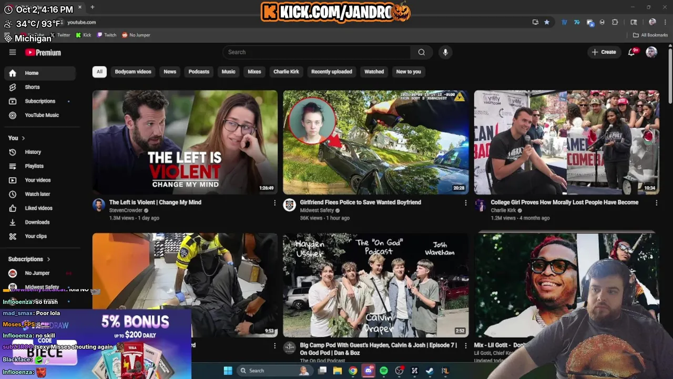Start voice search with microphone icon
This screenshot has width=673, height=379.
click(445, 52)
